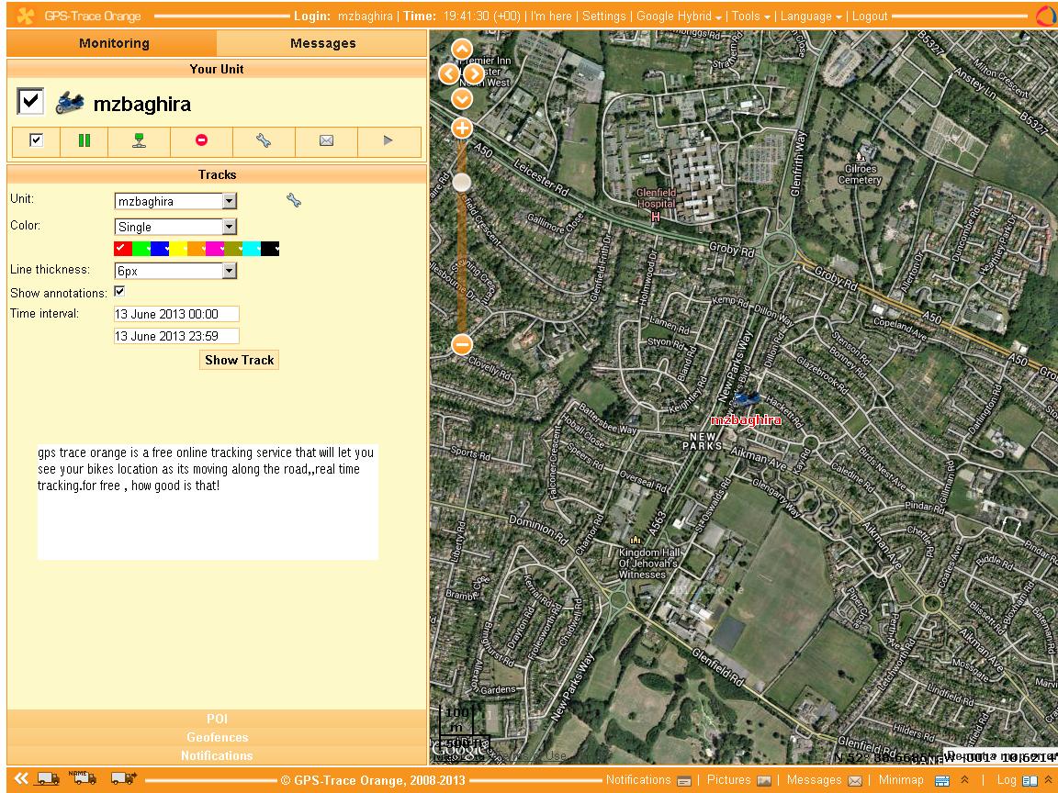This screenshot has width=1058, height=793.
Task: Expand the Geofences panel section
Action: click(218, 737)
